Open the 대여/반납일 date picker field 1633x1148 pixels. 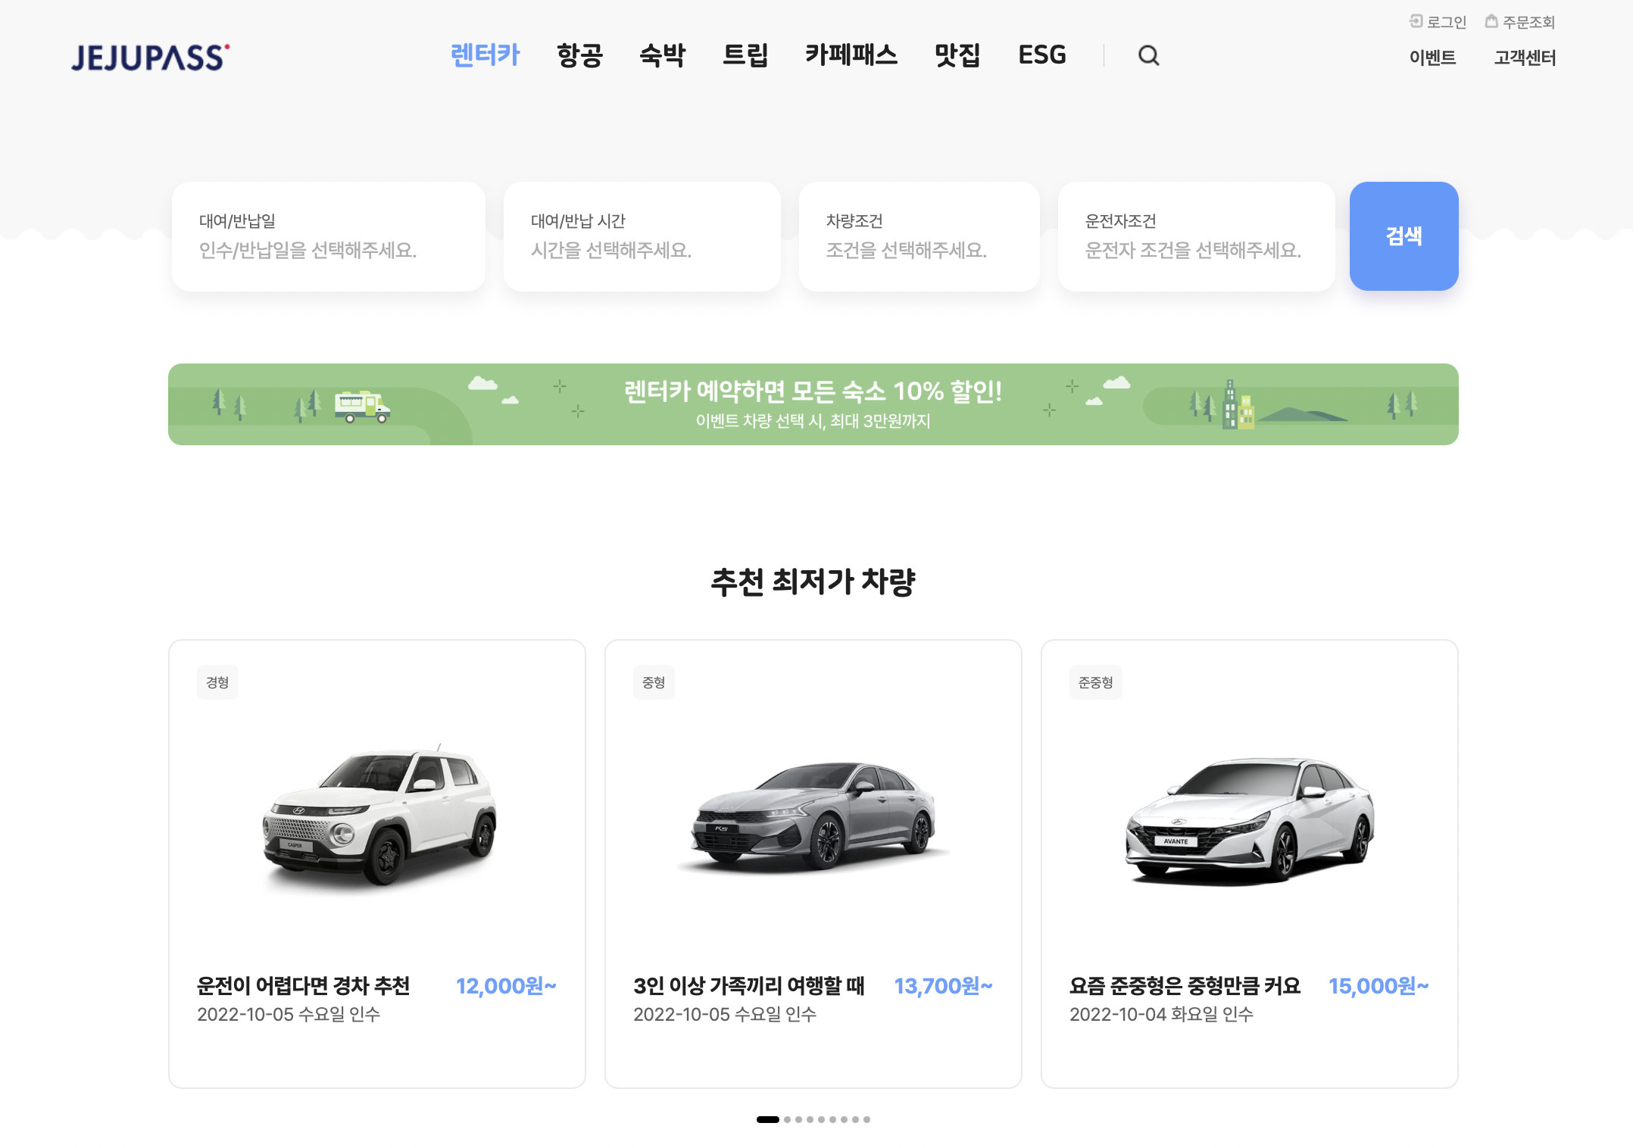(329, 236)
